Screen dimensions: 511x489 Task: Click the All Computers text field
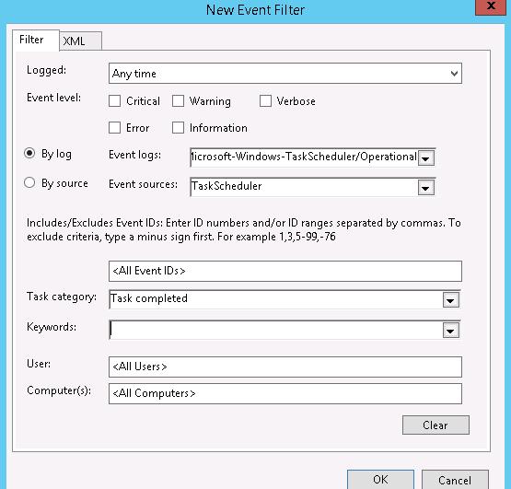285,393
